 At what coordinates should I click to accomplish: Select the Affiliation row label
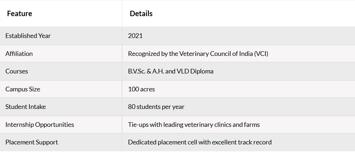point(19,54)
